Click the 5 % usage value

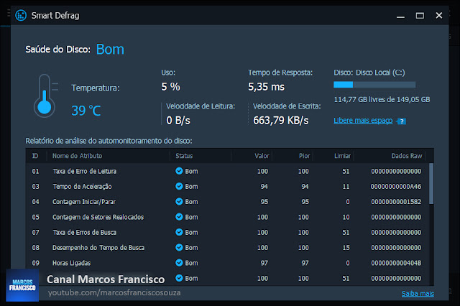click(170, 87)
